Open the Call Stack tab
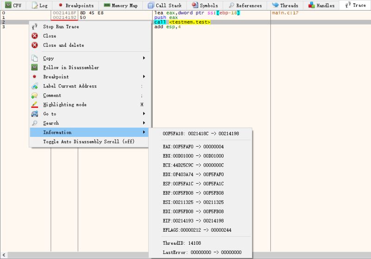This screenshot has height=259, width=371. click(x=165, y=5)
